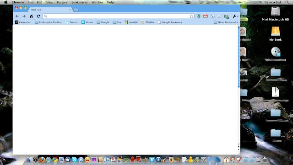Open the Help menu
This screenshot has height=165, width=293.
[x=110, y=2]
